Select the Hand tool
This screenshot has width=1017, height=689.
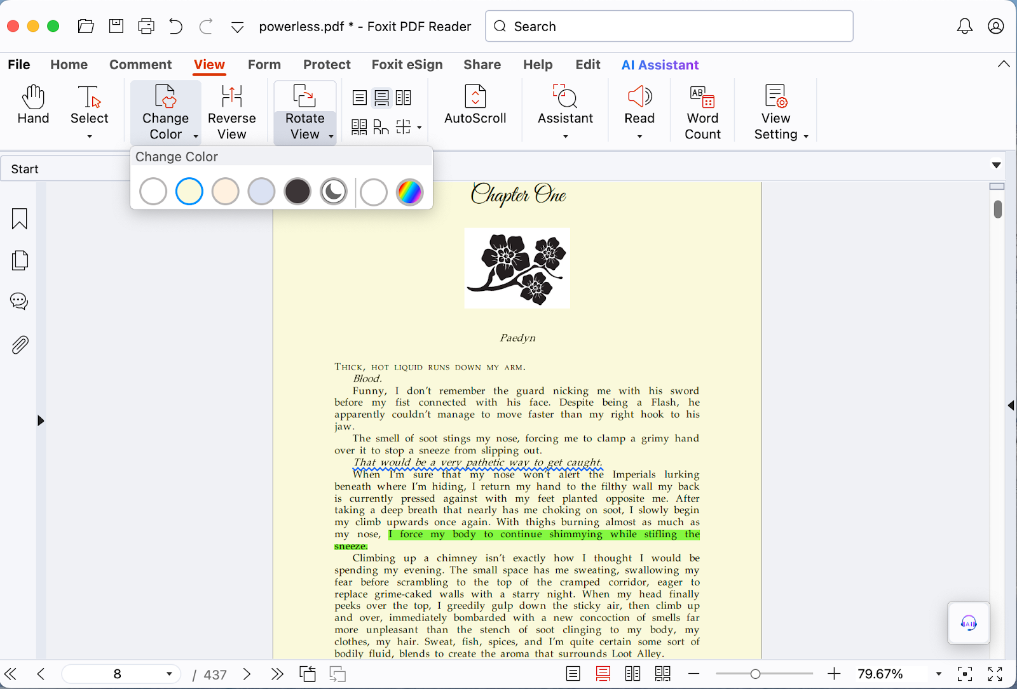coord(33,105)
